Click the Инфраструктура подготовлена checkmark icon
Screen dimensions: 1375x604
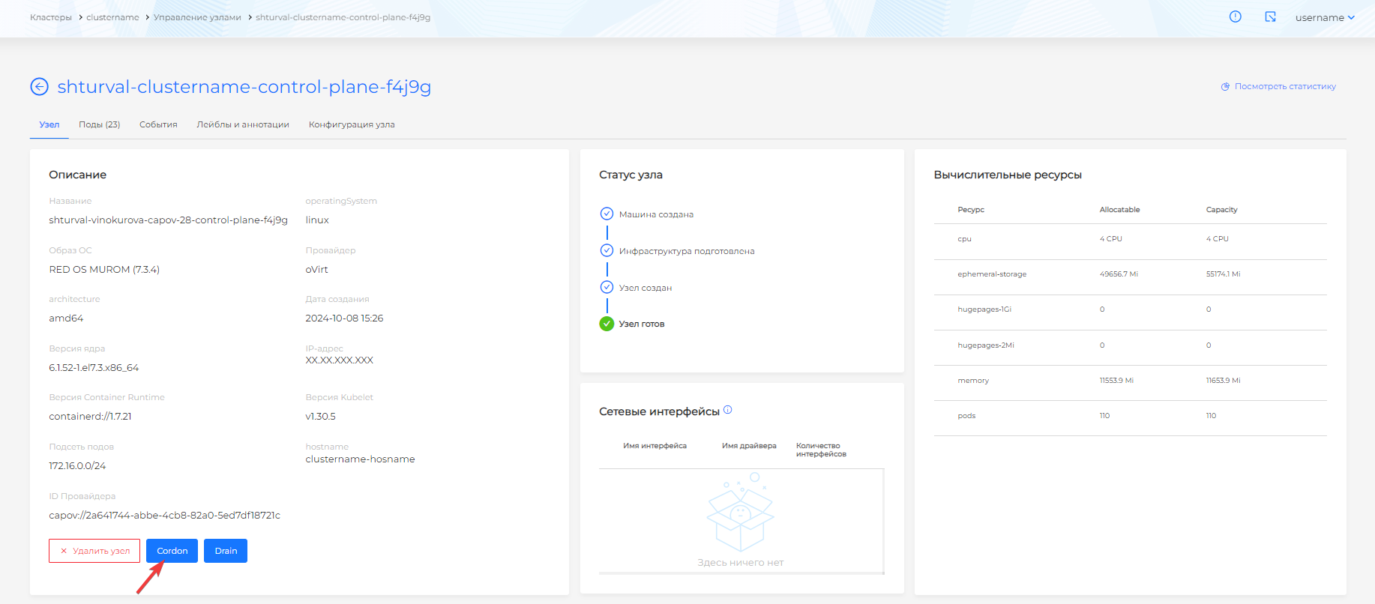point(607,250)
